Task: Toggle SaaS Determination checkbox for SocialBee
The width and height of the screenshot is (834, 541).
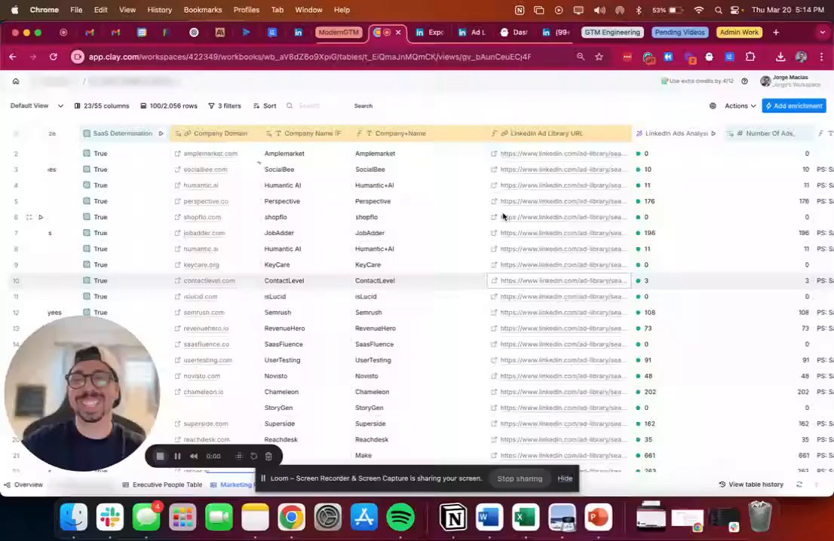Action: [x=87, y=169]
